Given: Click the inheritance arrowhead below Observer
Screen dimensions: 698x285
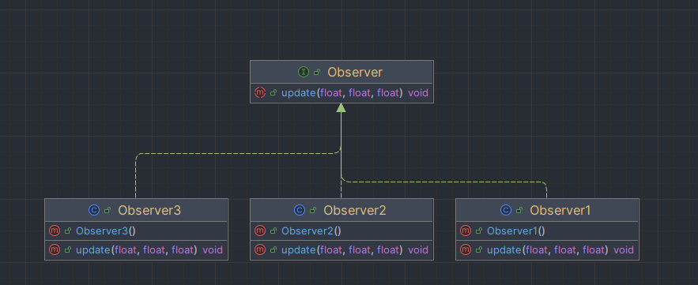Looking at the screenshot, I should 341,107.
